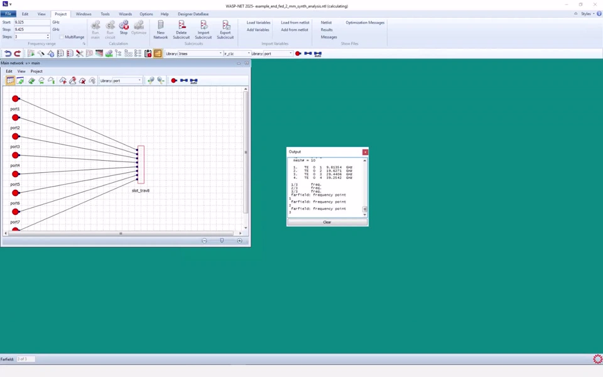Click the Redo arrow in the main toolbar

[18, 53]
